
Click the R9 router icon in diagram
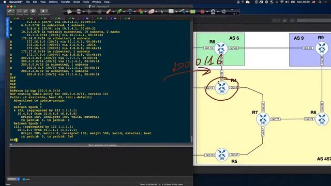click(x=322, y=48)
